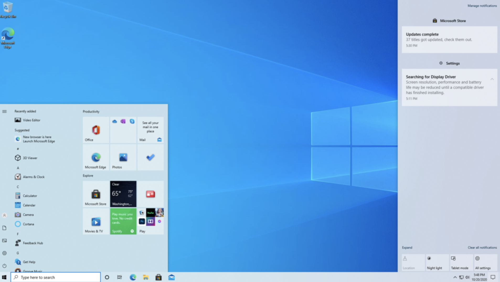500x282 pixels.
Task: Click the network icon in system tray
Action: pyautogui.click(x=461, y=277)
